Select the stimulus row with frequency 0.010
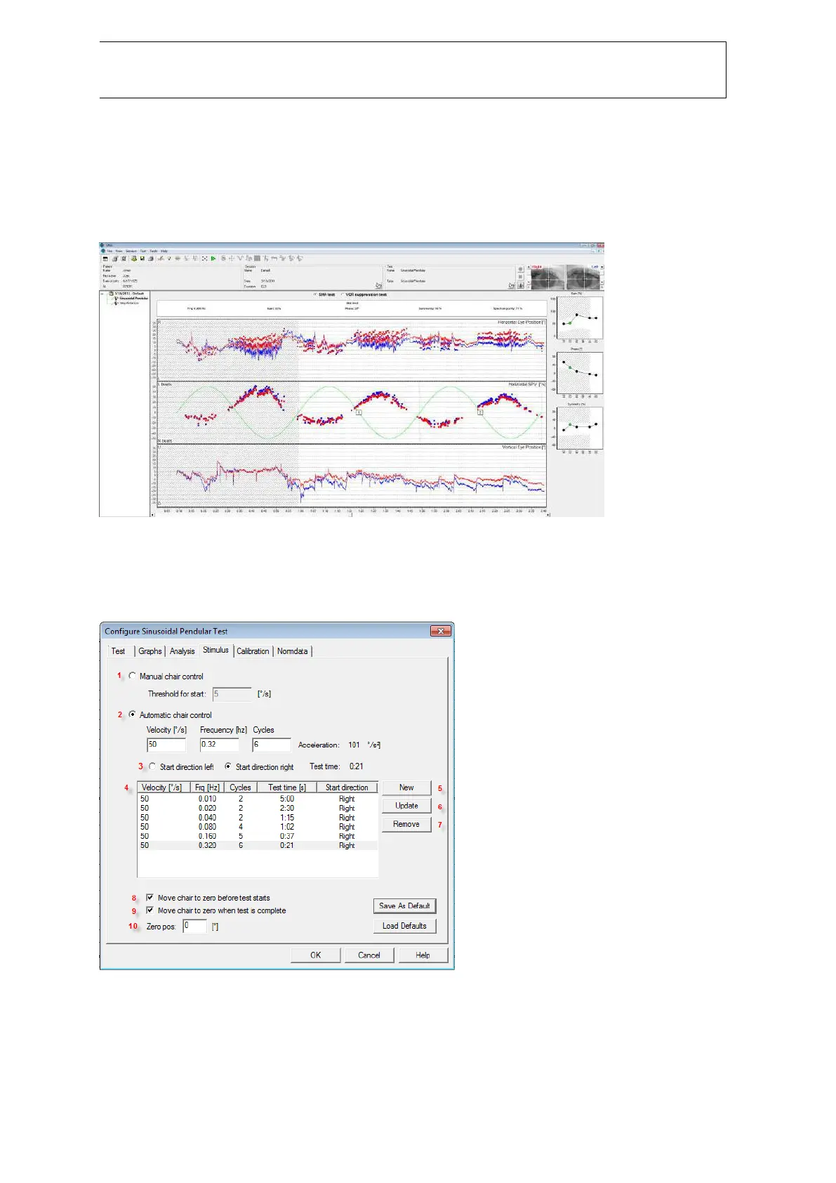This screenshot has height=1183, width=836. click(x=258, y=799)
